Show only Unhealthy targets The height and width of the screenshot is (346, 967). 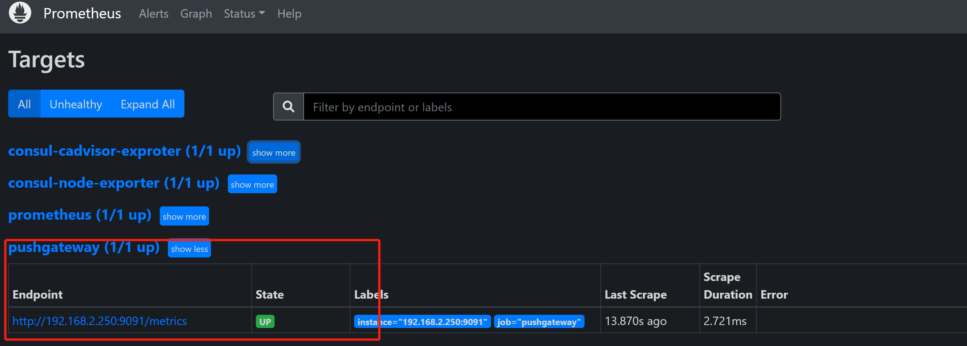pos(76,104)
